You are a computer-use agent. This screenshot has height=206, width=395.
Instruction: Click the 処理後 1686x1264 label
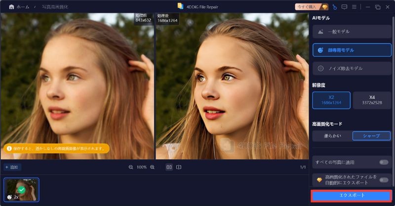pos(167,18)
